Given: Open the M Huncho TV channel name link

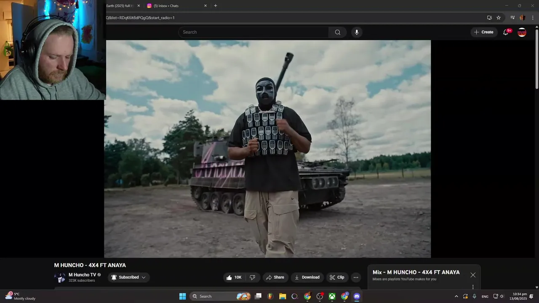Looking at the screenshot, I should [82, 275].
